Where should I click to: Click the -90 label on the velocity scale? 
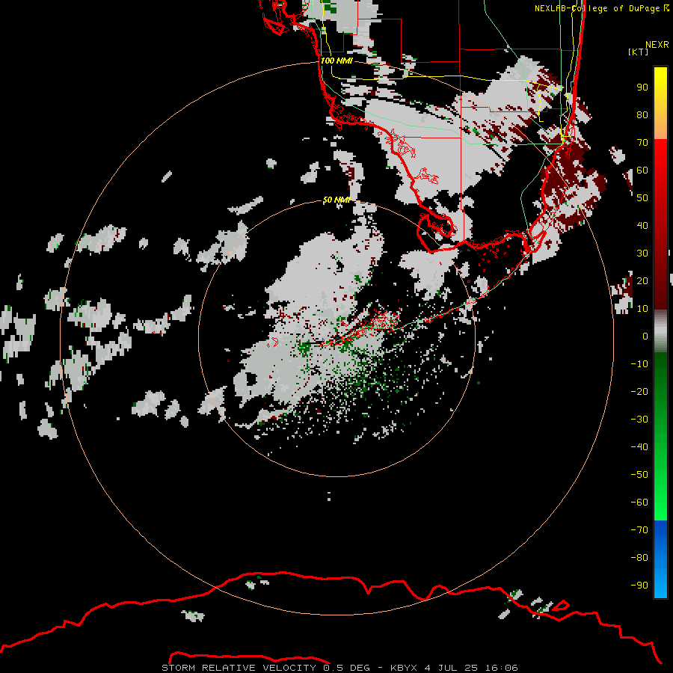(x=639, y=585)
